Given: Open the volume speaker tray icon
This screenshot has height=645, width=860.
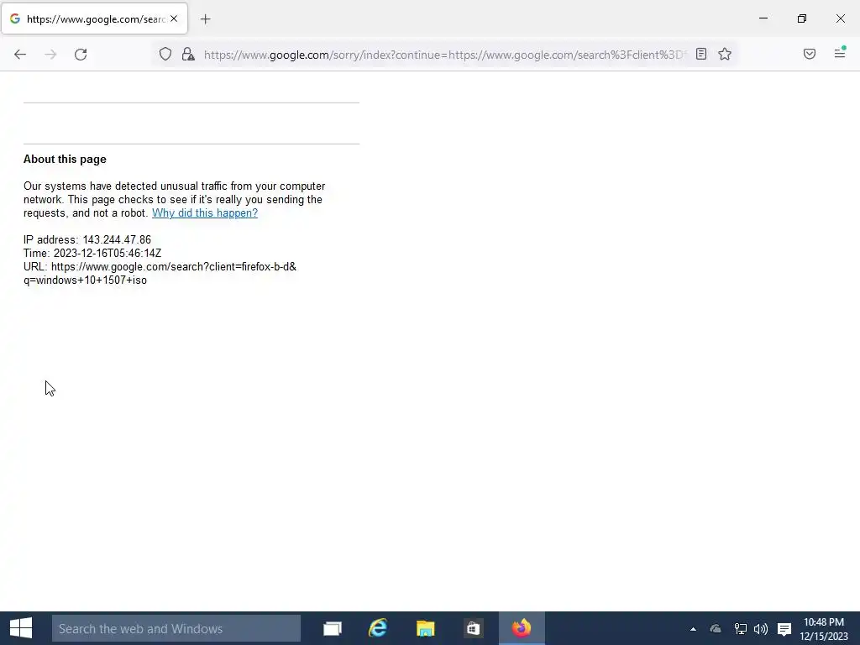Looking at the screenshot, I should [761, 629].
